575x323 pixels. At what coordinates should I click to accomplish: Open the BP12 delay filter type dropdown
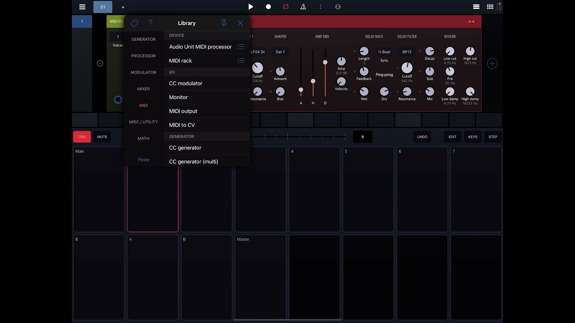pyautogui.click(x=407, y=52)
